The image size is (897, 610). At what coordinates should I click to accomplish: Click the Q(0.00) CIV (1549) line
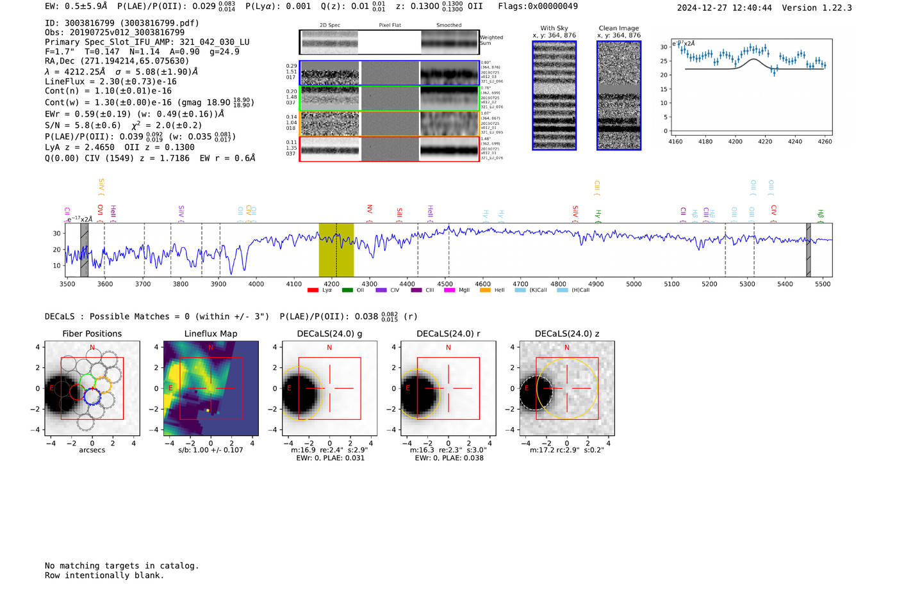(x=150, y=158)
